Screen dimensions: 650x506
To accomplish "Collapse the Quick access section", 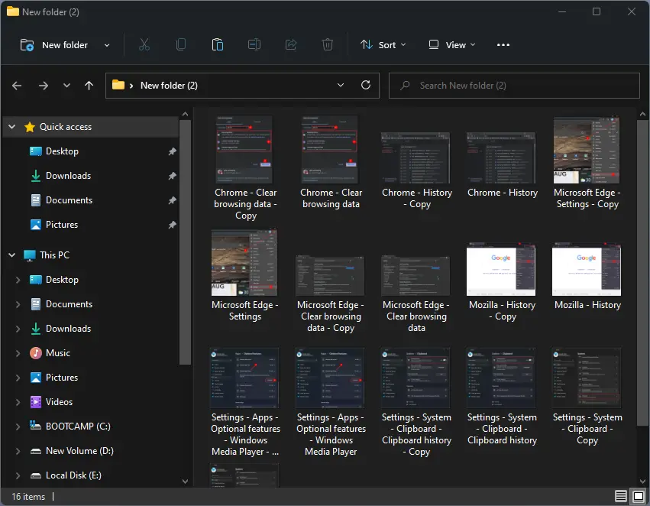I will [x=12, y=127].
